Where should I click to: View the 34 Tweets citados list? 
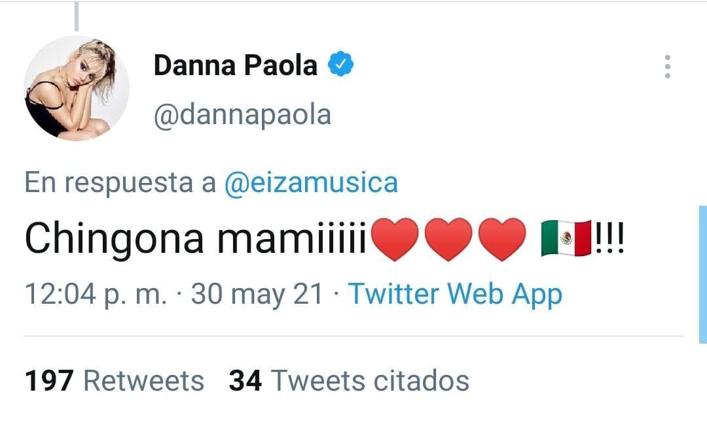[x=349, y=380]
